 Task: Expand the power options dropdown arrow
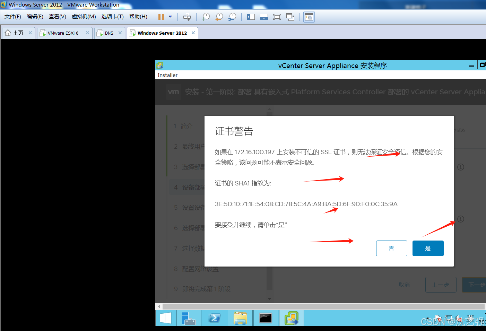[x=170, y=17]
